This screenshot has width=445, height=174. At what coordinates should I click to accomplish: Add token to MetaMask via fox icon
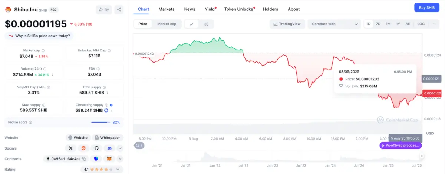pos(109,159)
